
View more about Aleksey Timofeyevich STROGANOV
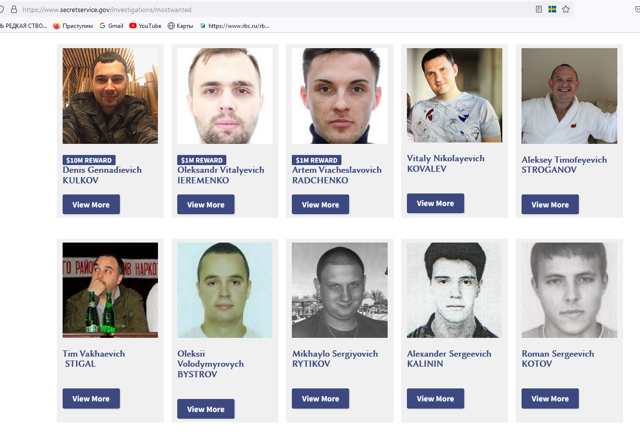550,205
